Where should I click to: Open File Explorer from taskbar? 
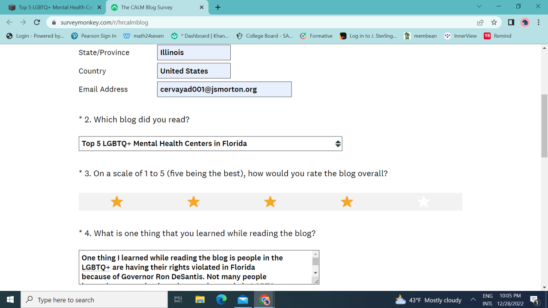click(x=200, y=299)
